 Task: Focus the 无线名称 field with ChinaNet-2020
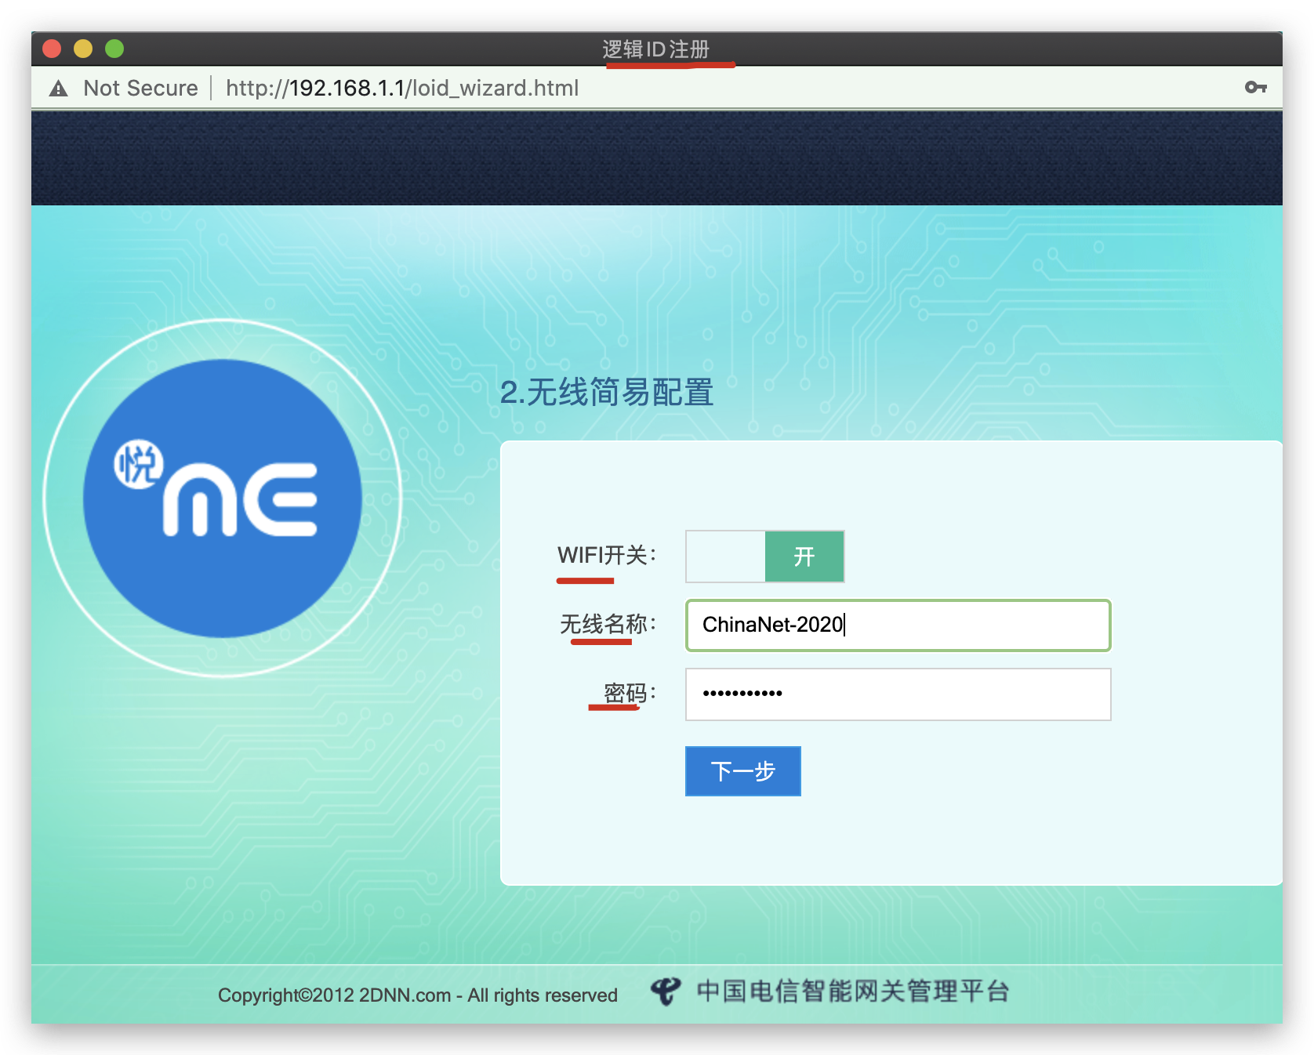[x=898, y=625]
